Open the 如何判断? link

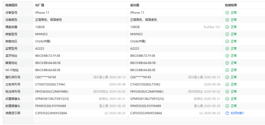click(237, 113)
